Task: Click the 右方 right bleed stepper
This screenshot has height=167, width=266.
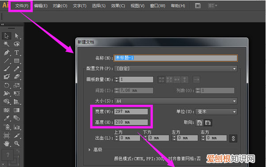Action: click(x=203, y=138)
